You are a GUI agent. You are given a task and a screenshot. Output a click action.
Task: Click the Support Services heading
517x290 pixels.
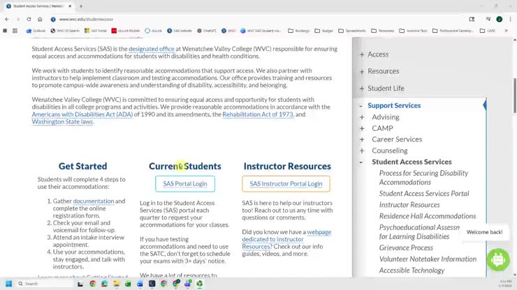pyautogui.click(x=394, y=105)
